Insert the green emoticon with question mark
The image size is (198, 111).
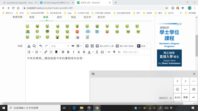pyautogui.click(x=38, y=37)
